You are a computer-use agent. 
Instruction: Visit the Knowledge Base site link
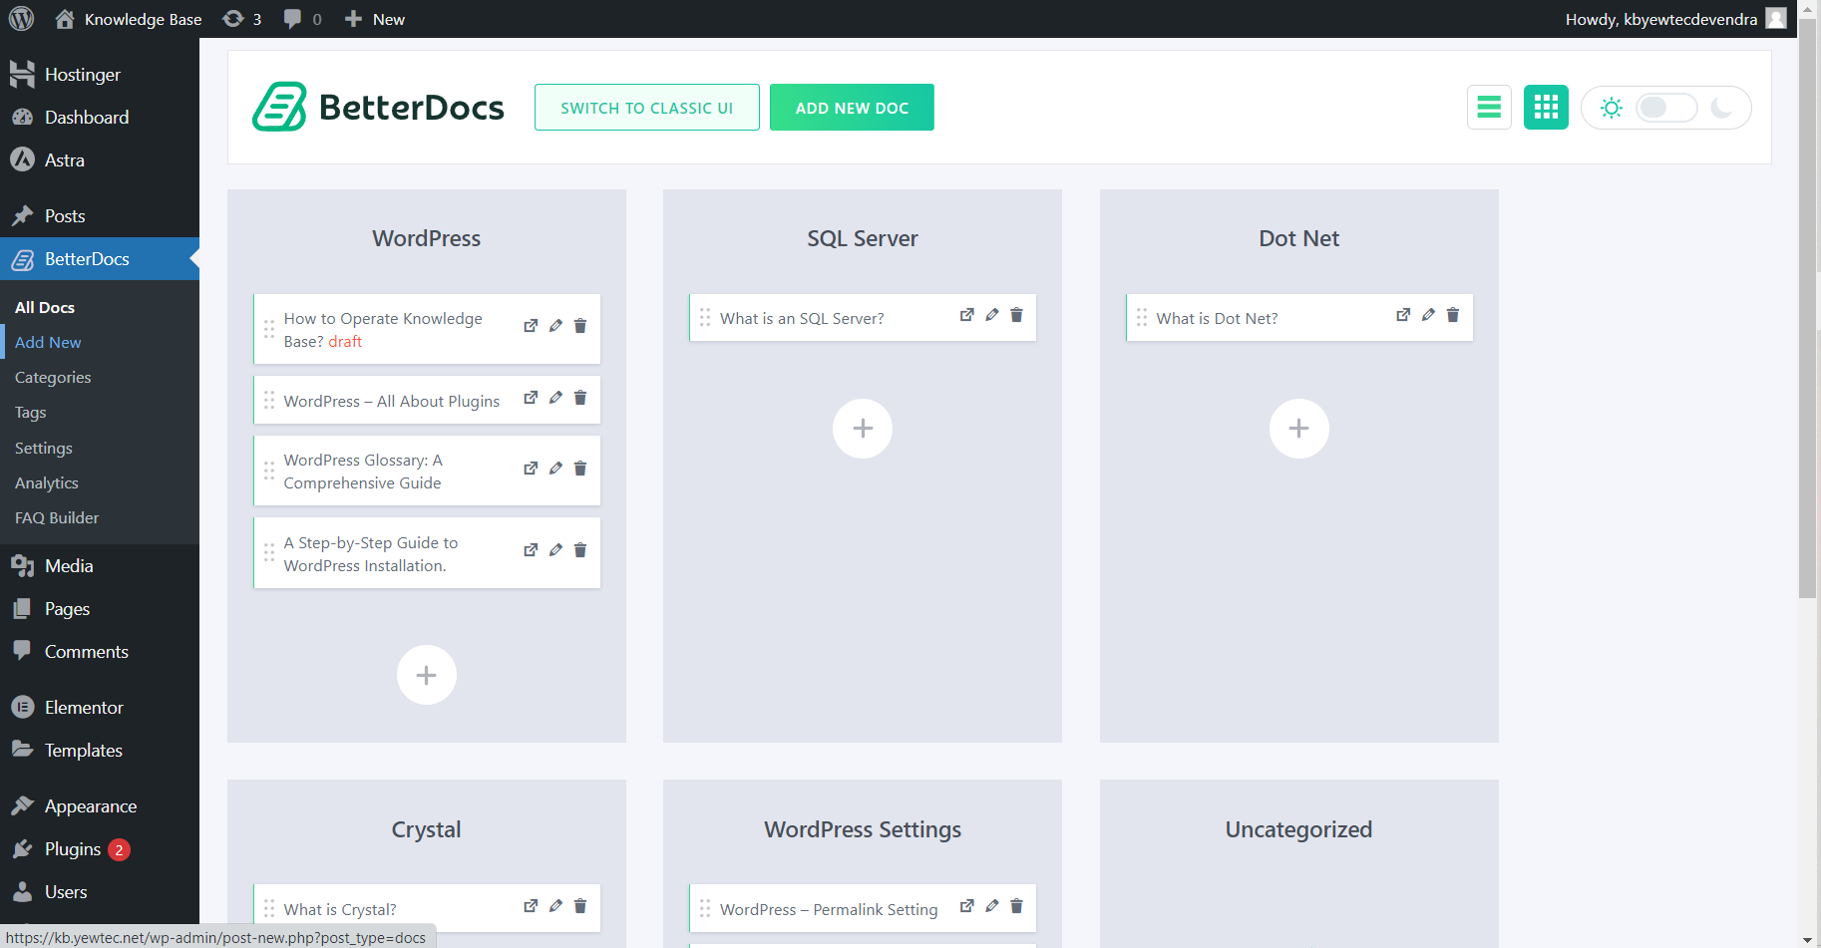click(x=129, y=19)
